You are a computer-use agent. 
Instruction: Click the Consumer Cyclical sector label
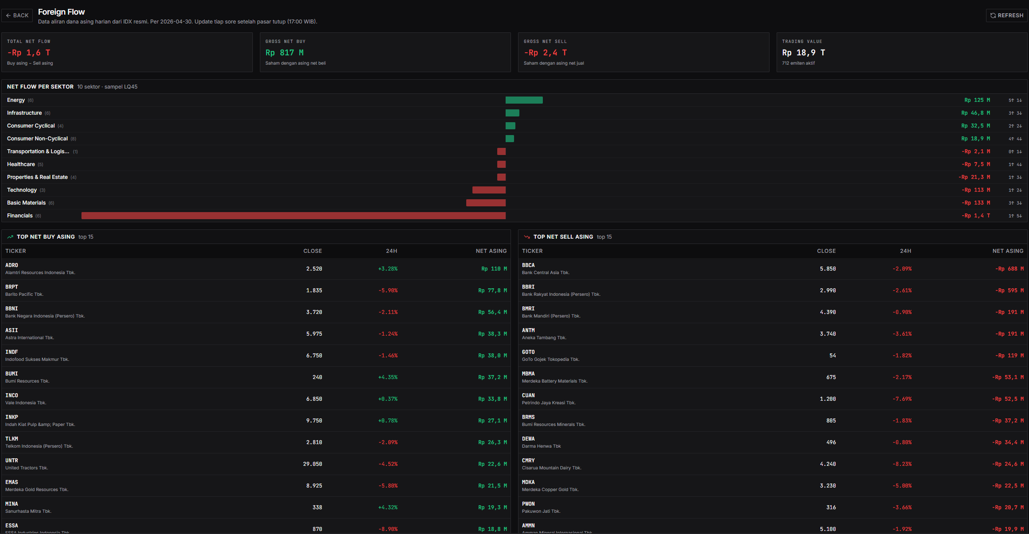pyautogui.click(x=31, y=126)
